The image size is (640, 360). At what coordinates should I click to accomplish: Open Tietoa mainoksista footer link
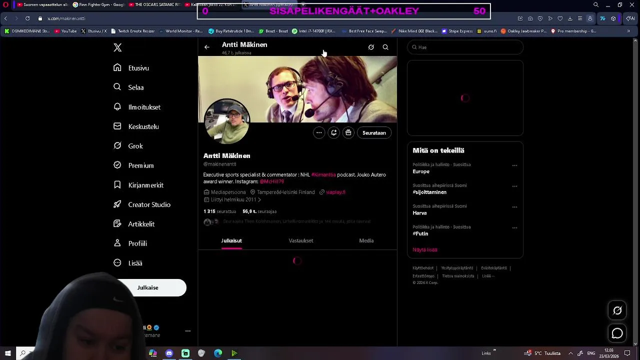[458, 276]
